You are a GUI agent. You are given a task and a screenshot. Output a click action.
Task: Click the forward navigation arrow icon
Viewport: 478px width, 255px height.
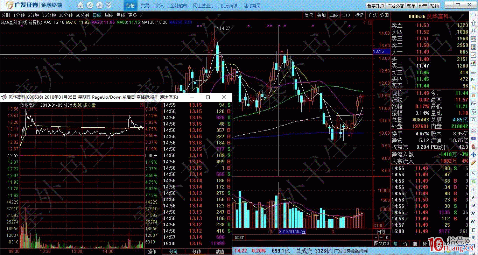(99, 5)
